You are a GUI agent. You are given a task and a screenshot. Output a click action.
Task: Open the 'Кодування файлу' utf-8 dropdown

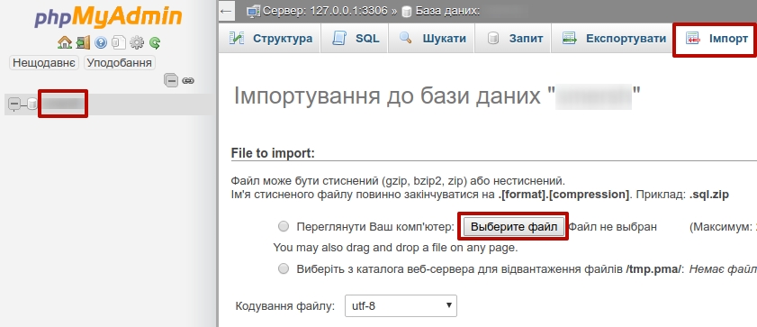click(401, 305)
